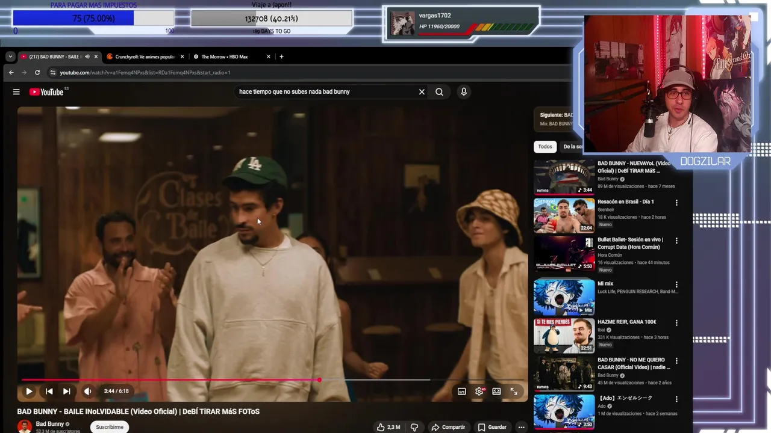Image resolution: width=771 pixels, height=433 pixels.
Task: Open more actions below the video
Action: (521, 427)
